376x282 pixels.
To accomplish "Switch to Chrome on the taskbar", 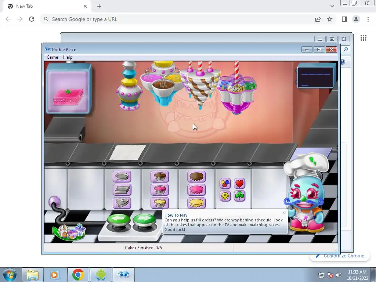I will [78, 275].
